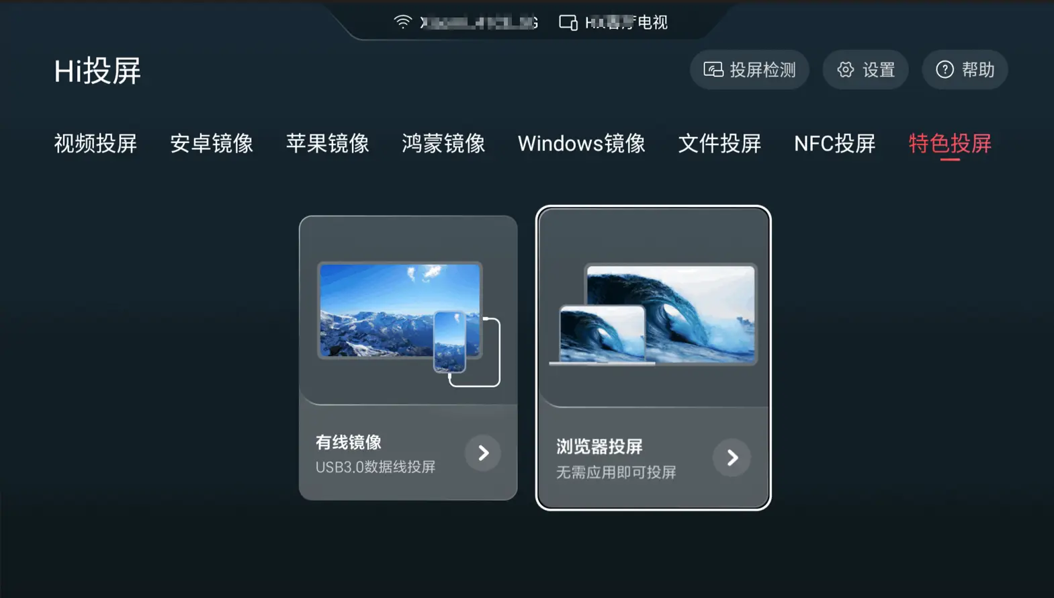
Task: Click the 投屏检测 button label
Action: click(x=762, y=70)
